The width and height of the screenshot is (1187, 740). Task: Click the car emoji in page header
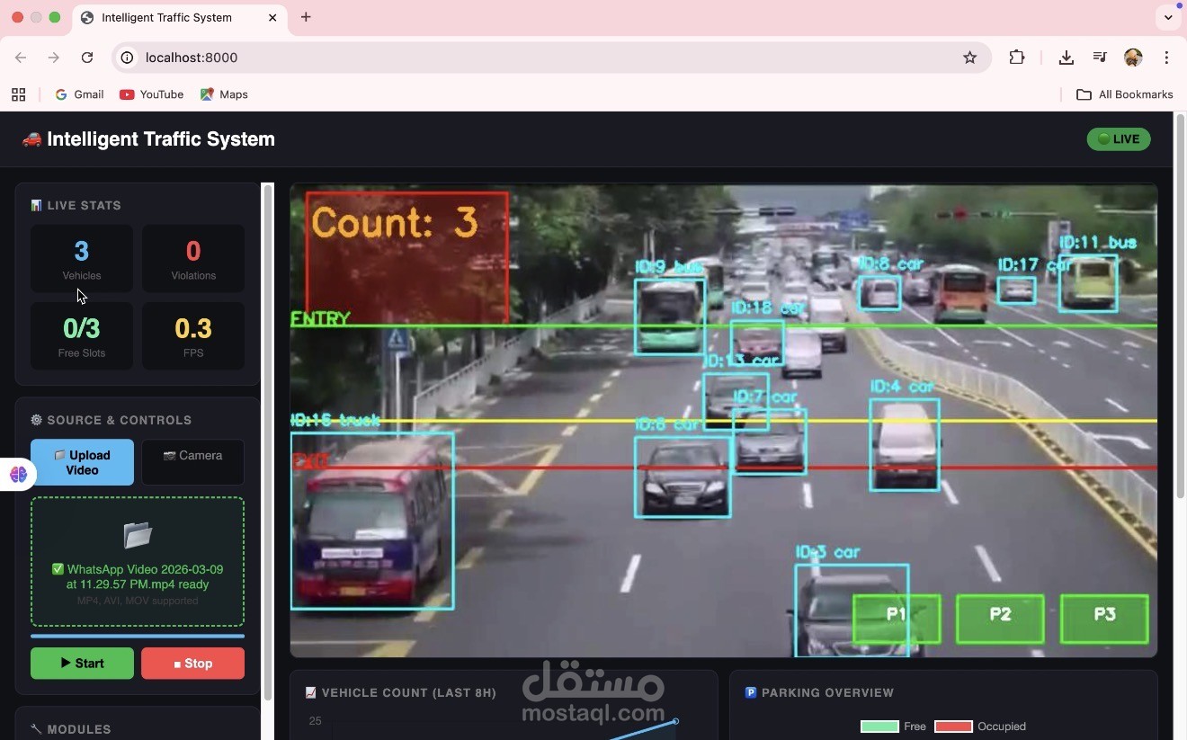[31, 139]
